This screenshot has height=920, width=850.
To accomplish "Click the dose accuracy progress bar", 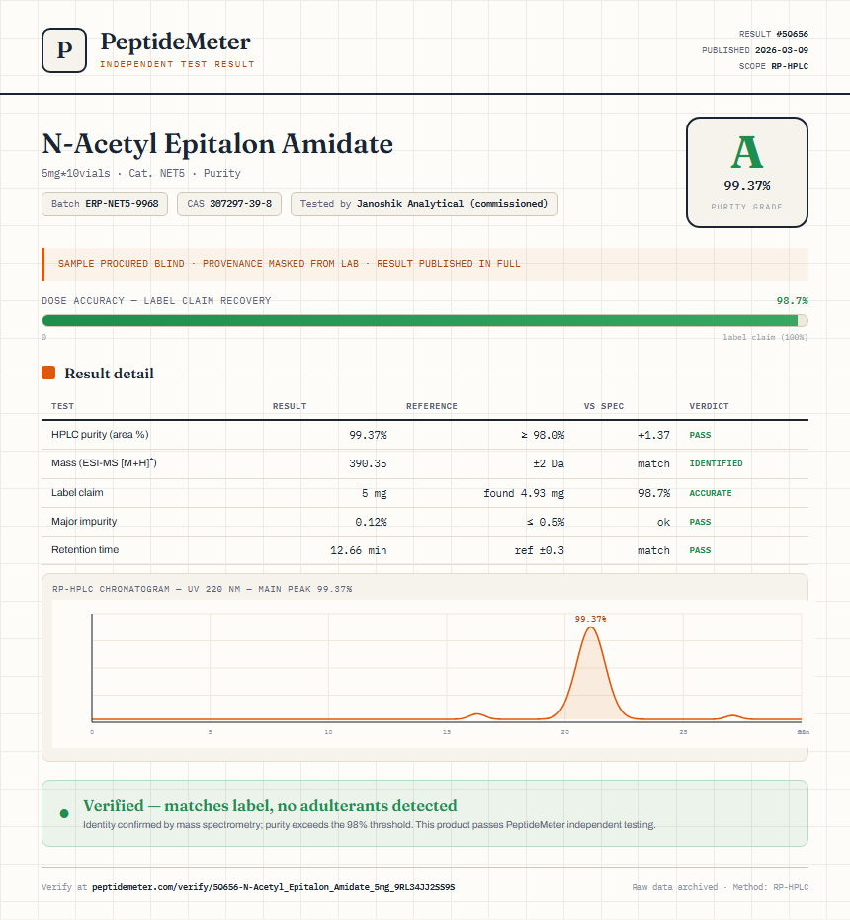I will pos(424,320).
